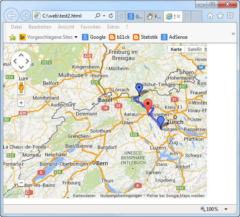Screen dimensions: 240x217
Task: Zoom in the map with plus button
Action: 21,103
